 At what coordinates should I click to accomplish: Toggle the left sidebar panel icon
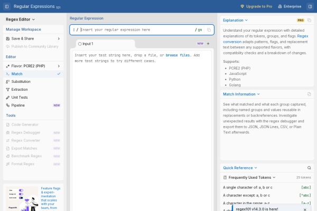[x=7, y=6]
